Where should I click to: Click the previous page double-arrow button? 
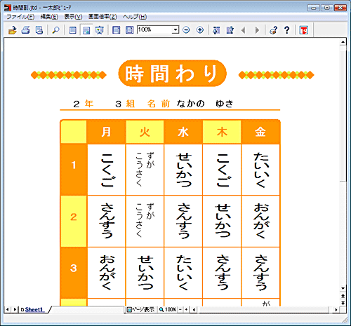[343, 296]
